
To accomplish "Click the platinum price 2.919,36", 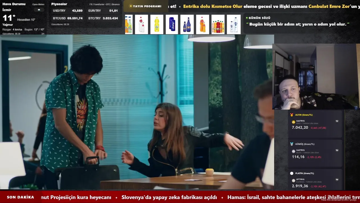I will [300, 186].
